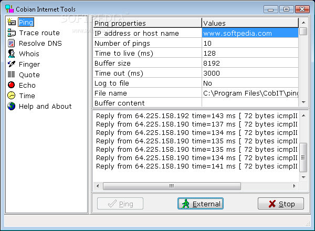Open the Quote tool entry
This screenshot has width=315, height=231.
[29, 75]
